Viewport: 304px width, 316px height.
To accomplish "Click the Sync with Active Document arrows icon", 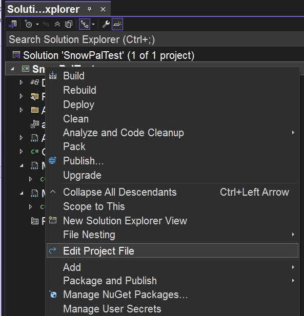I will (46, 25).
